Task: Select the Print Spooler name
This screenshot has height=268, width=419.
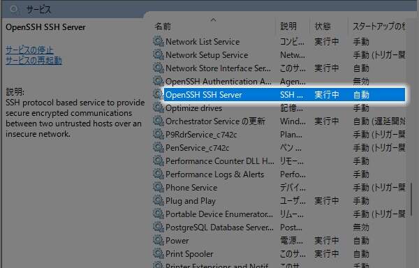Action: click(x=189, y=254)
